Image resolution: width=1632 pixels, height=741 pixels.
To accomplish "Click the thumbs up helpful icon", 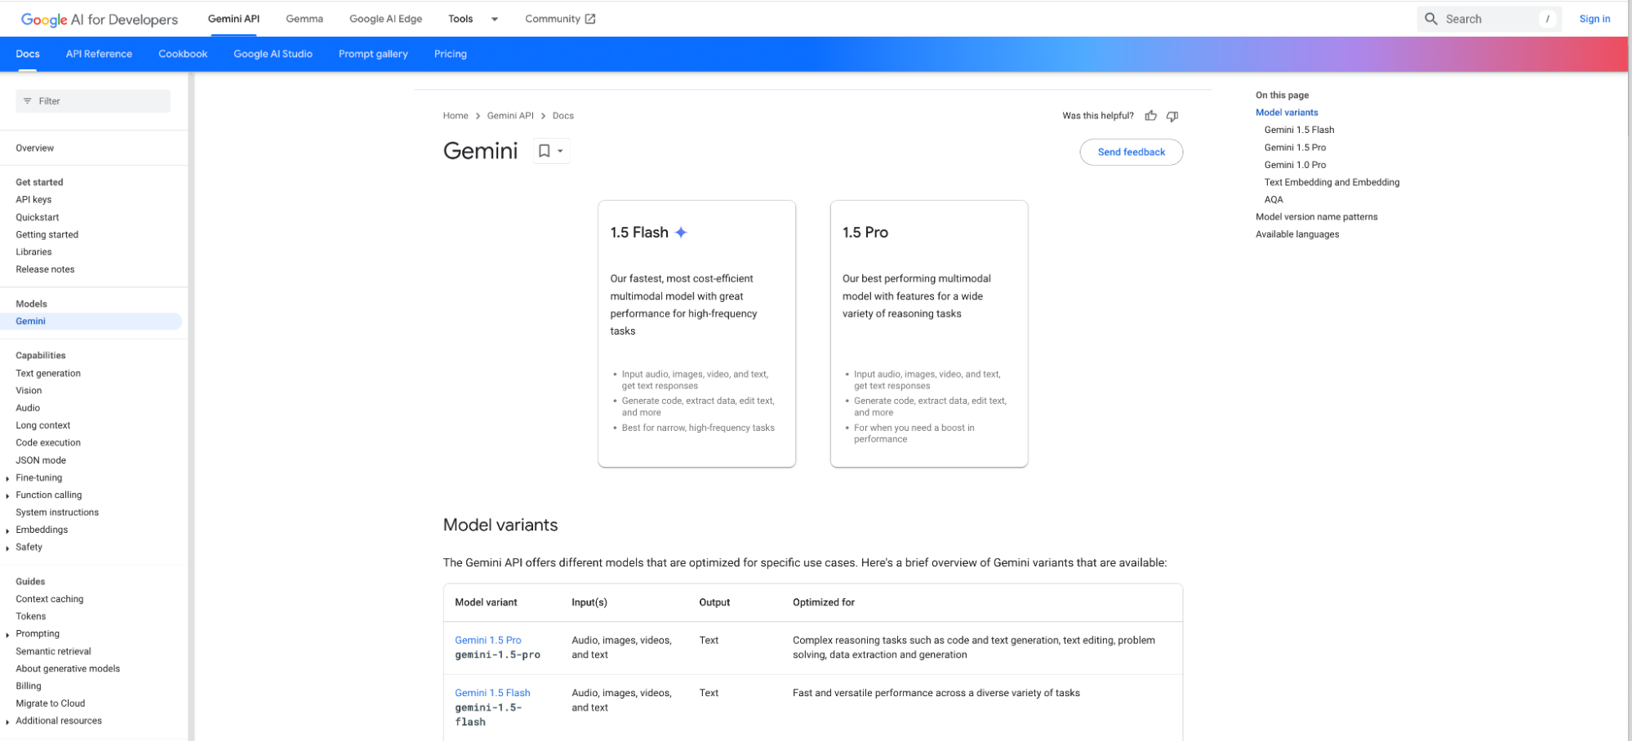I will tap(1150, 116).
